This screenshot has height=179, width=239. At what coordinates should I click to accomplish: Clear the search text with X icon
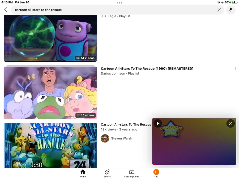pyautogui.click(x=219, y=10)
